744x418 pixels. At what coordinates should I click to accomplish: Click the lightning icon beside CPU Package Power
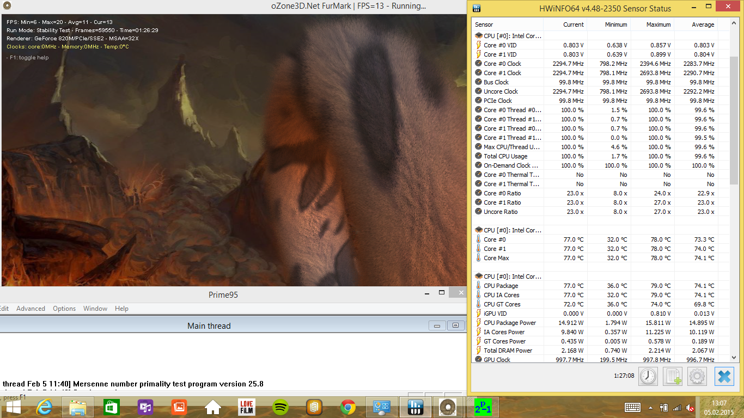pyautogui.click(x=479, y=323)
